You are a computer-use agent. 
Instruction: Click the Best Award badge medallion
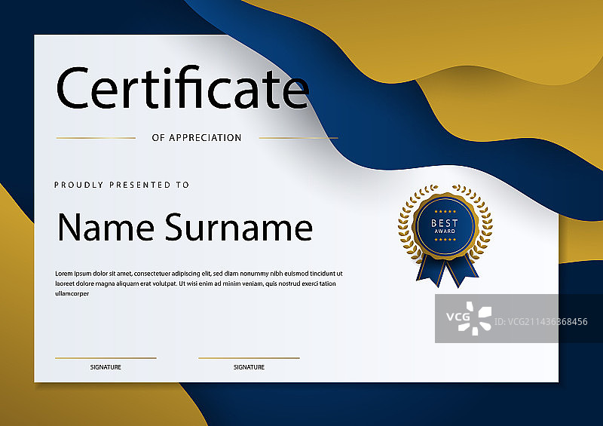coord(443,225)
